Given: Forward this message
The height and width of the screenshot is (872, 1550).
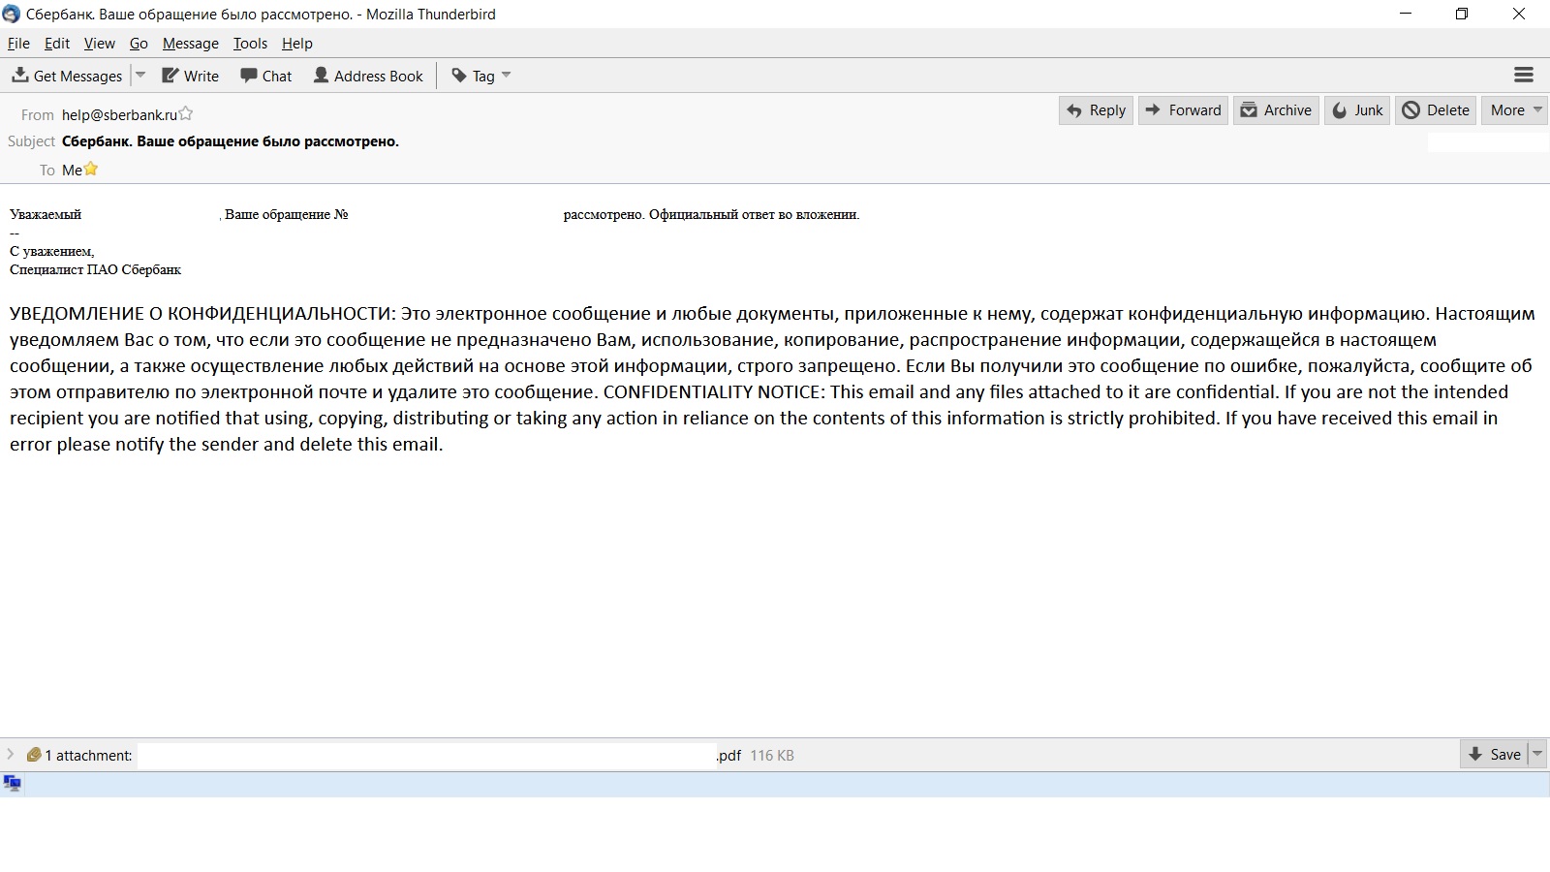Looking at the screenshot, I should 1183,110.
